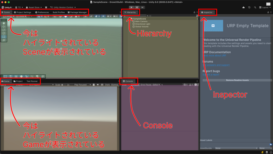Screen dimensions: 273x154
Task: Activate the Rect tool in Scene view
Action: [4, 37]
